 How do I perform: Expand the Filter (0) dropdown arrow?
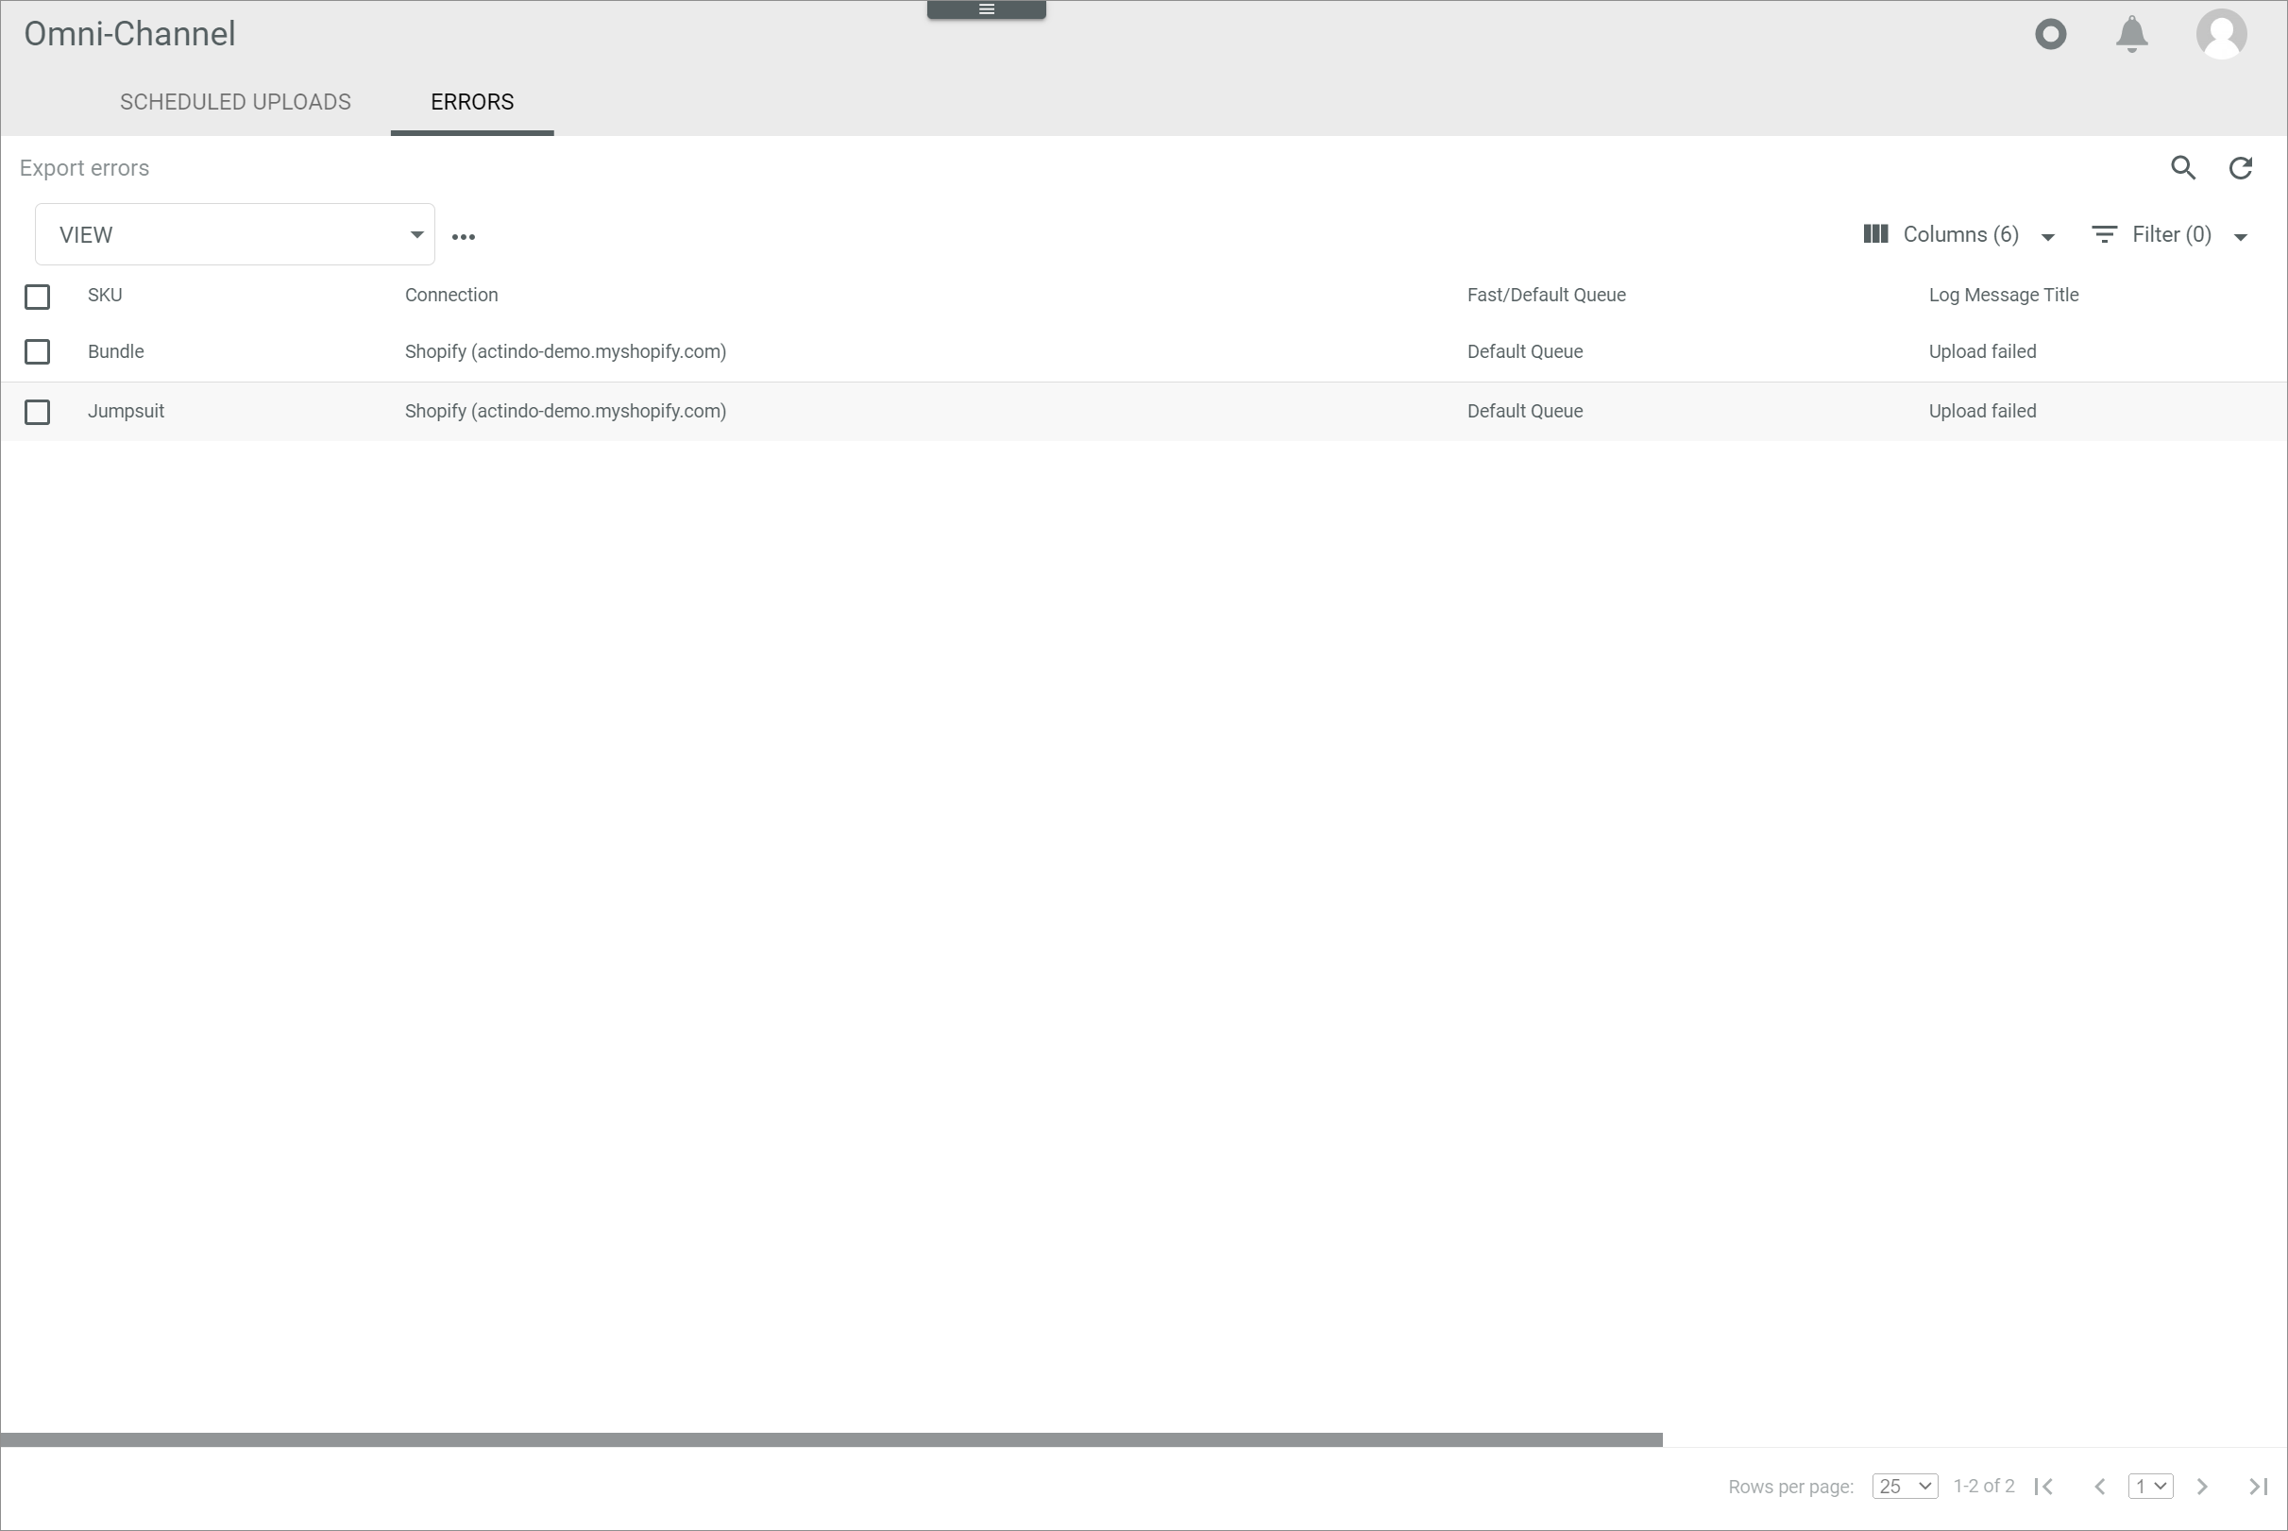(x=2241, y=237)
